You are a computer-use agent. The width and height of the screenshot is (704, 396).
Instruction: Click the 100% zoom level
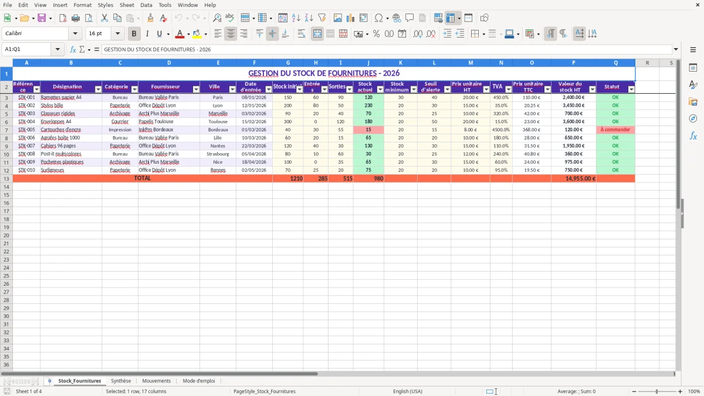point(694,391)
